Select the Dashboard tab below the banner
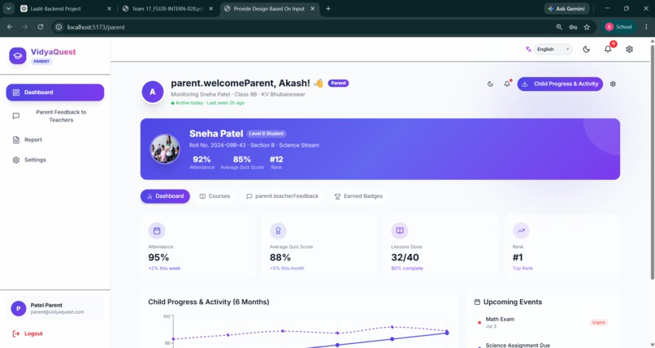The image size is (655, 348). pos(165,195)
